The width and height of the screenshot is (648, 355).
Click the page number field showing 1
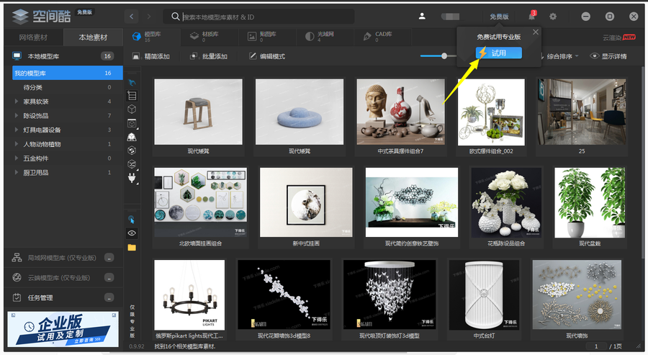click(x=596, y=346)
